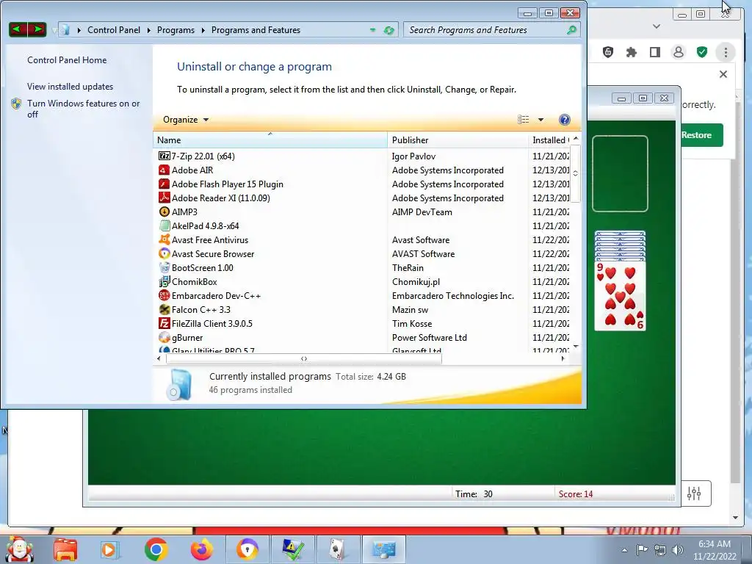Select the Avast Free Antivirus icon
Viewport: 752px width, 564px height.
(164, 240)
